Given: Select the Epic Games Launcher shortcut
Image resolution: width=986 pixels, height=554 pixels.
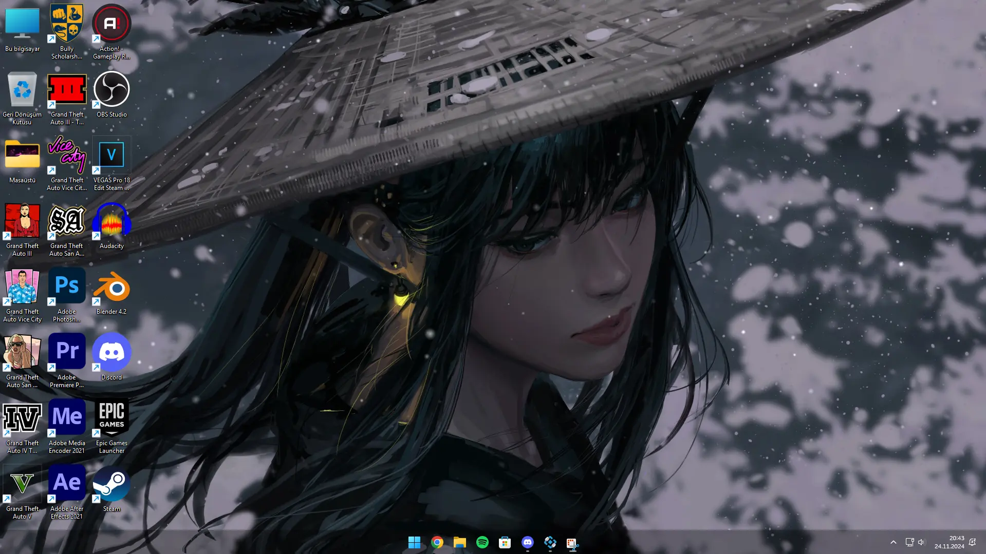Looking at the screenshot, I should [x=111, y=427].
